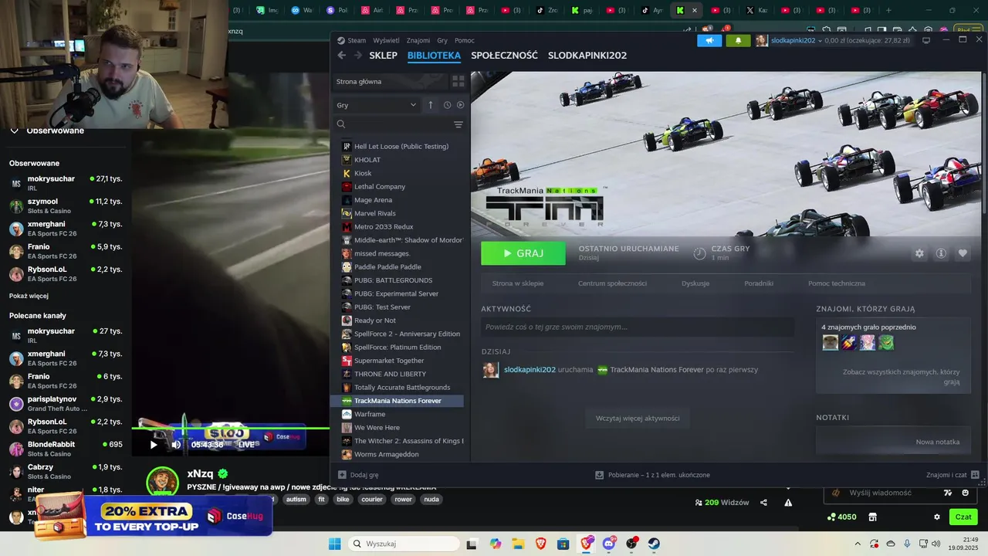Open the Pomoc menu
Screen dimensions: 988x556
point(465,40)
